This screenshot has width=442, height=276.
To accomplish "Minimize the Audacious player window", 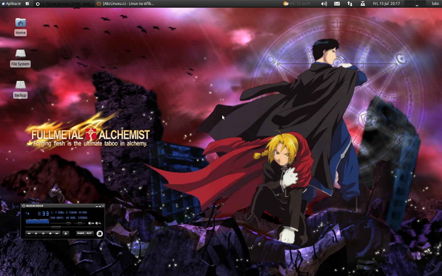I will coord(97,206).
